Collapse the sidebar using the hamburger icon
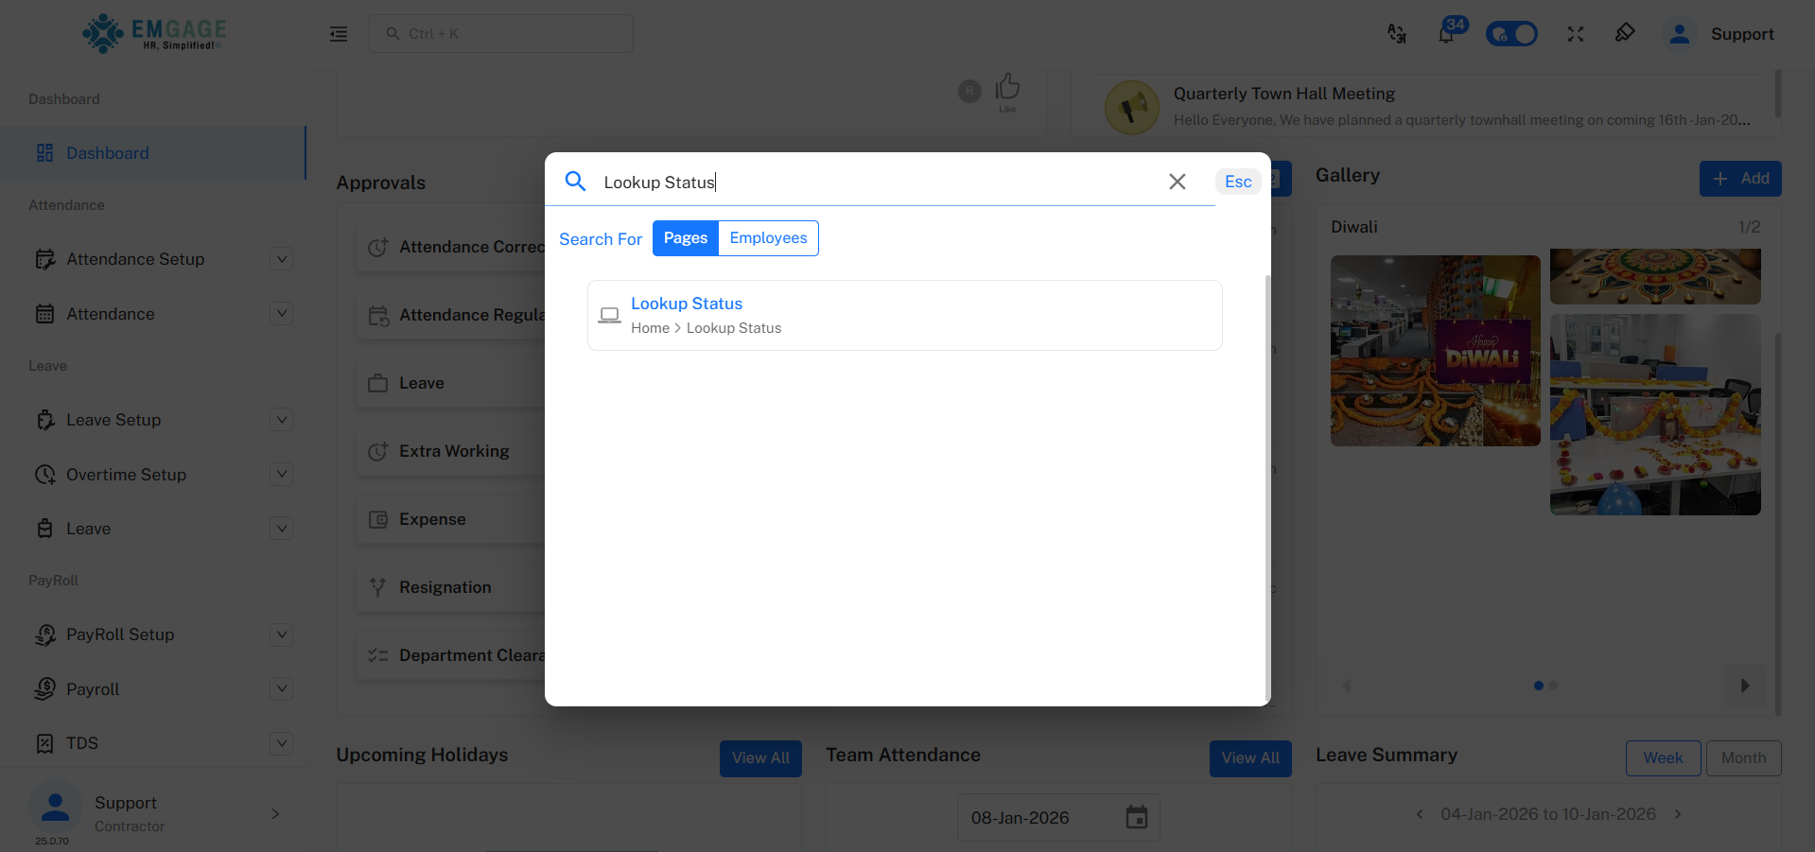Viewport: 1815px width, 852px height. (x=338, y=33)
